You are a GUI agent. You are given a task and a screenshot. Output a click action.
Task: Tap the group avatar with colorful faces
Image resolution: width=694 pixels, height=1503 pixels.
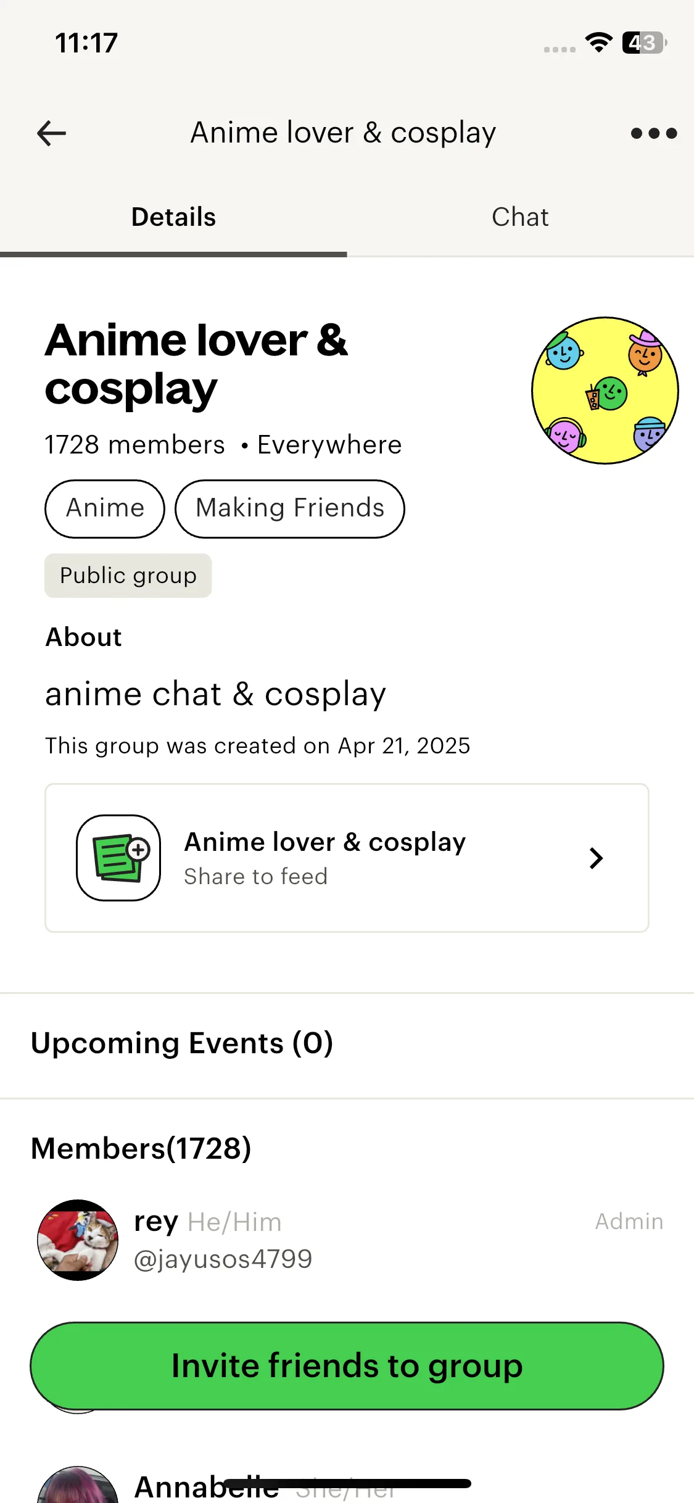605,391
